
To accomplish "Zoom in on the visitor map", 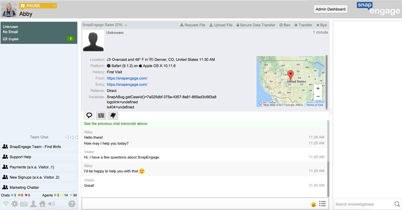I will coord(318,89).
